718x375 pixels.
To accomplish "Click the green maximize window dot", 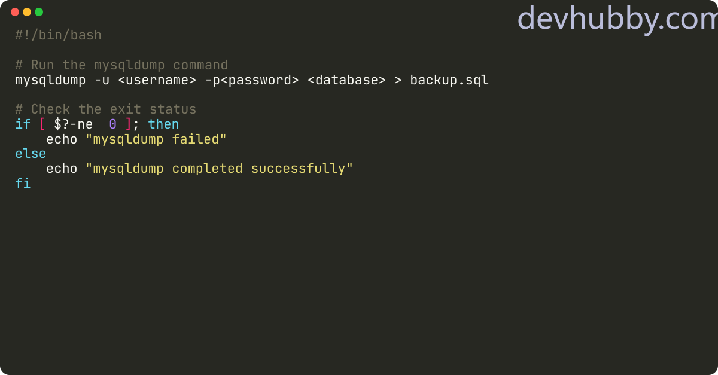I will coord(39,12).
